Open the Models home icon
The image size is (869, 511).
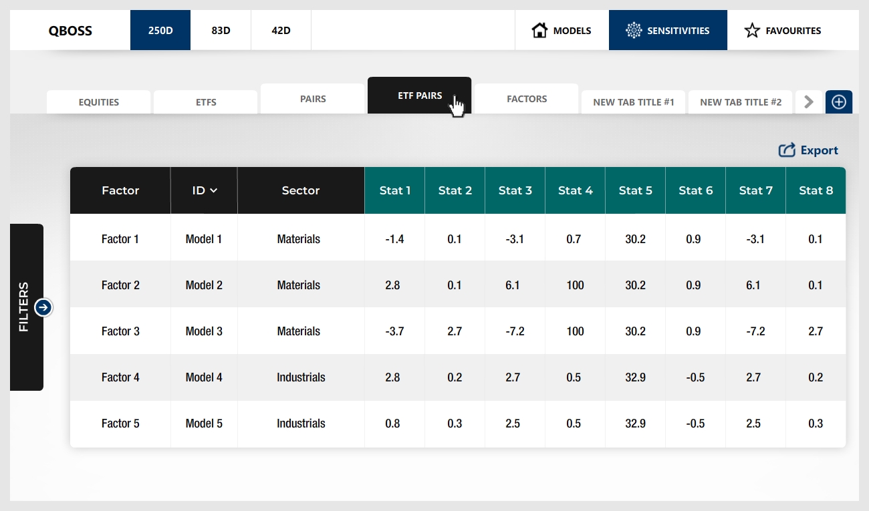click(x=539, y=30)
